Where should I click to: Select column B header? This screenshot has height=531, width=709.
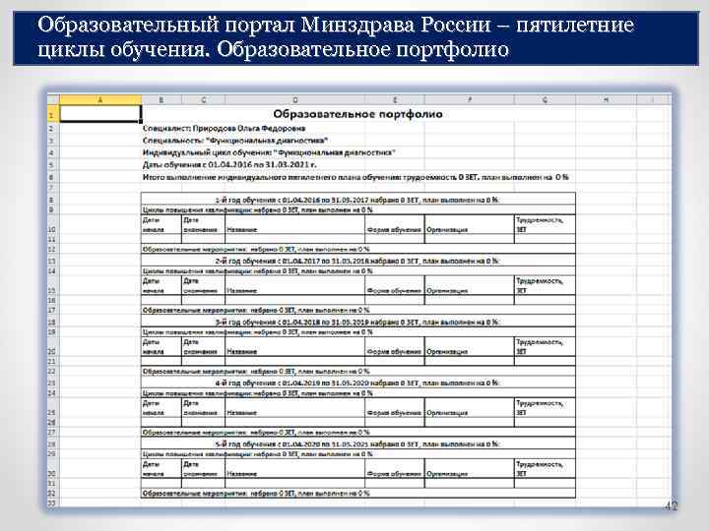161,99
